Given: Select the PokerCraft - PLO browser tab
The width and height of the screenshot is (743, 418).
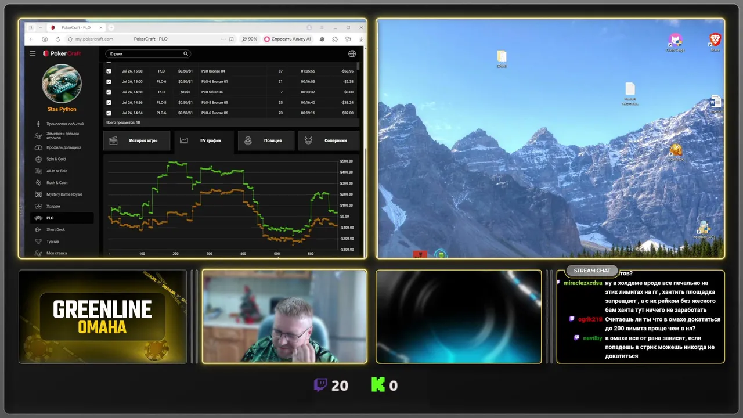Looking at the screenshot, I should coord(76,27).
